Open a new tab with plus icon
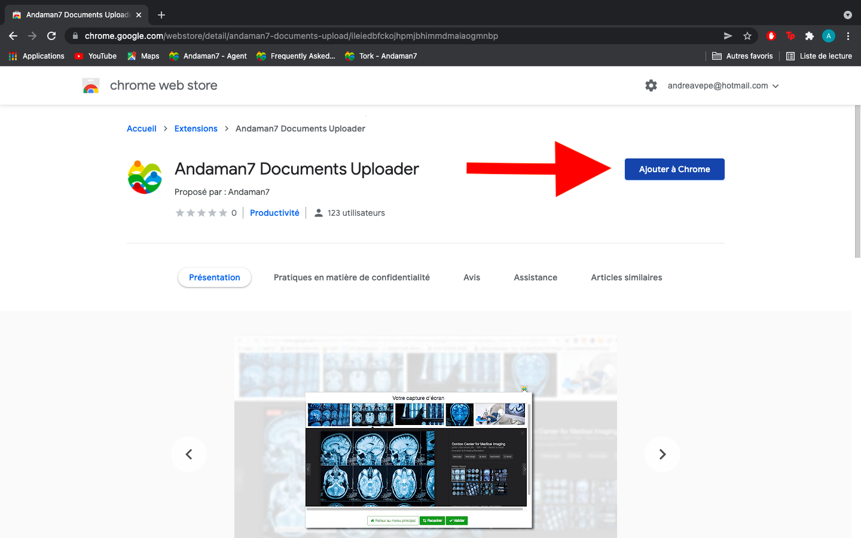Screen dimensions: 861x538 [161, 15]
